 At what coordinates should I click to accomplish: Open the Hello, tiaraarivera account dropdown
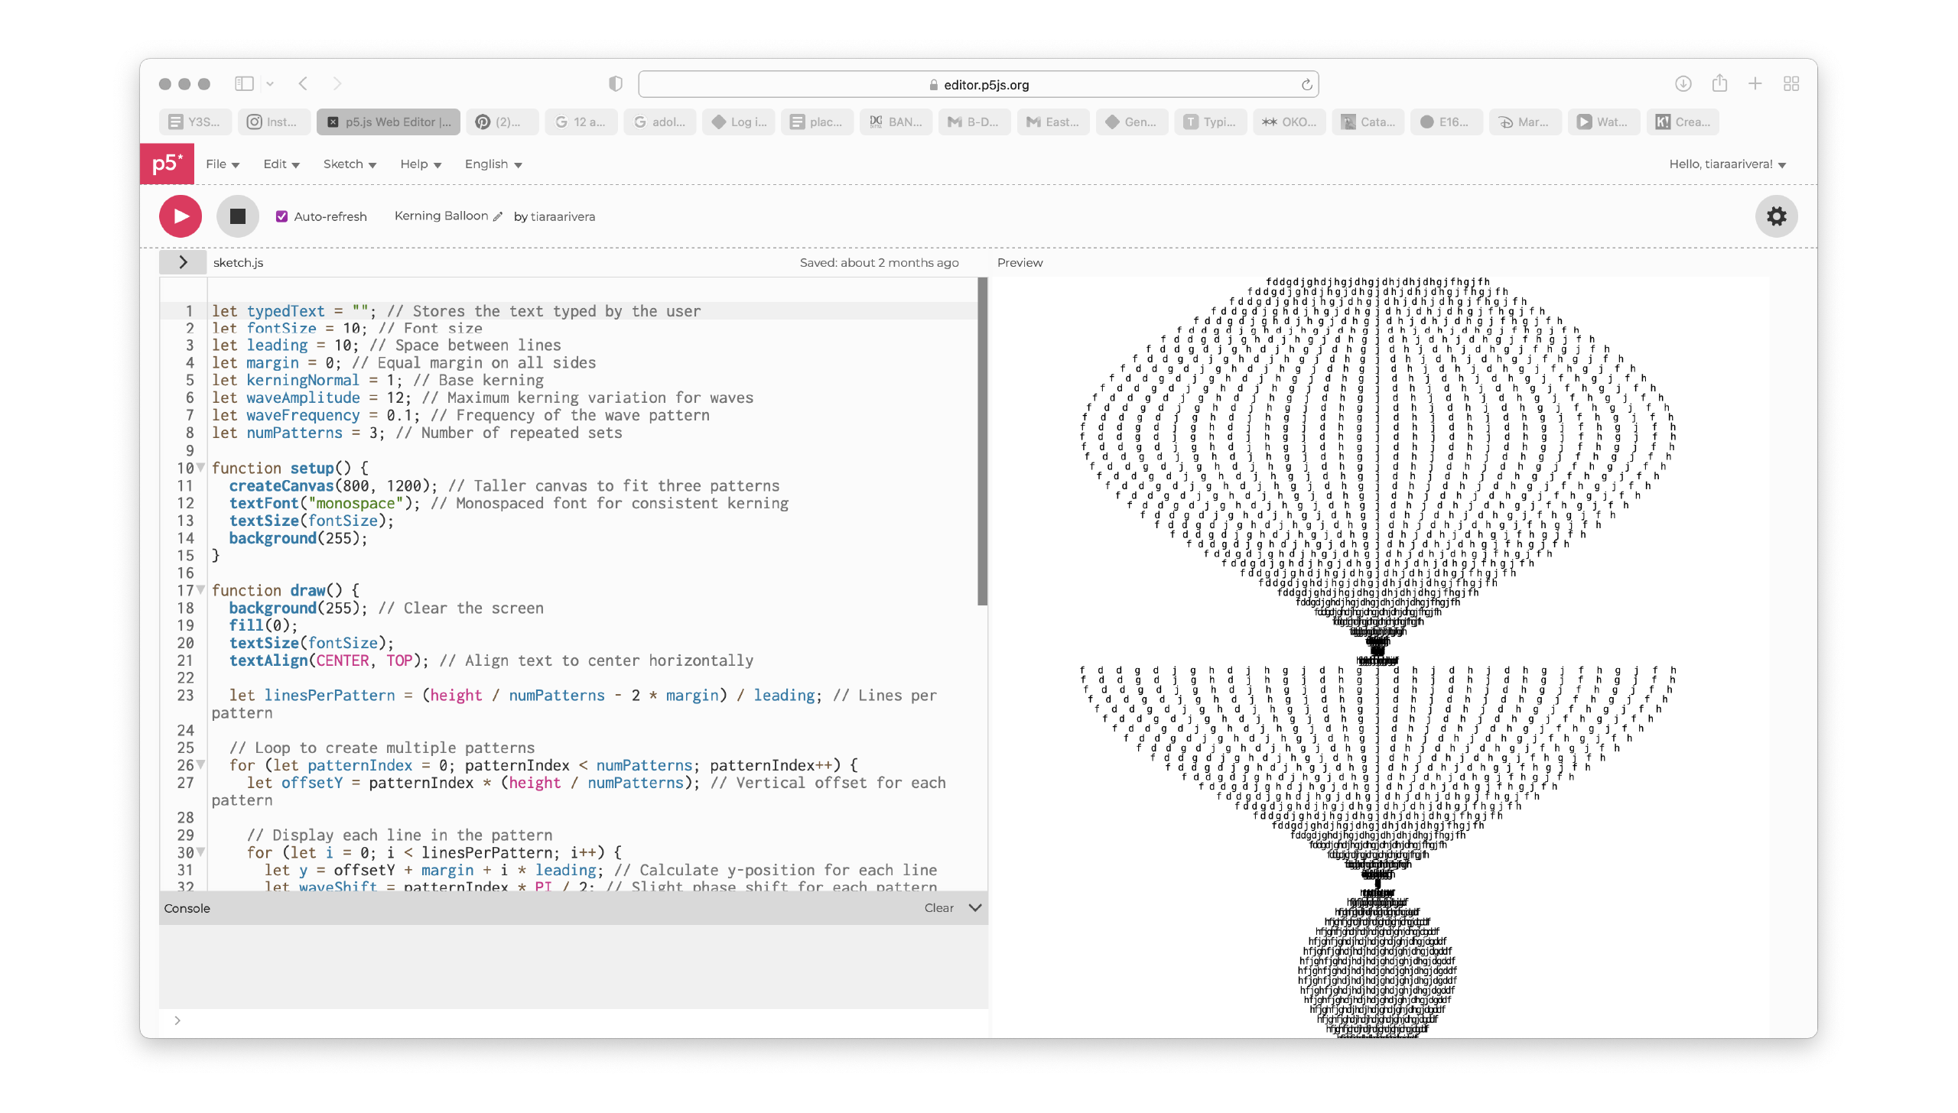(x=1727, y=164)
